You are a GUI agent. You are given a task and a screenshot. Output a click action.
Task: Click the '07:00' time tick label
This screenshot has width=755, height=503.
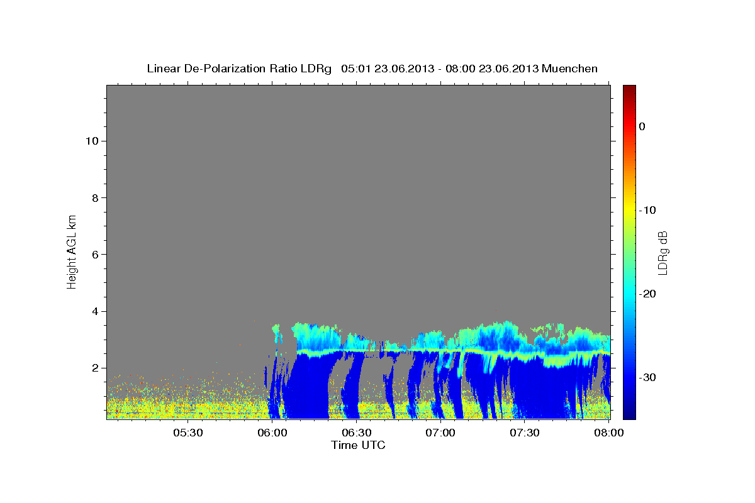pyautogui.click(x=440, y=433)
